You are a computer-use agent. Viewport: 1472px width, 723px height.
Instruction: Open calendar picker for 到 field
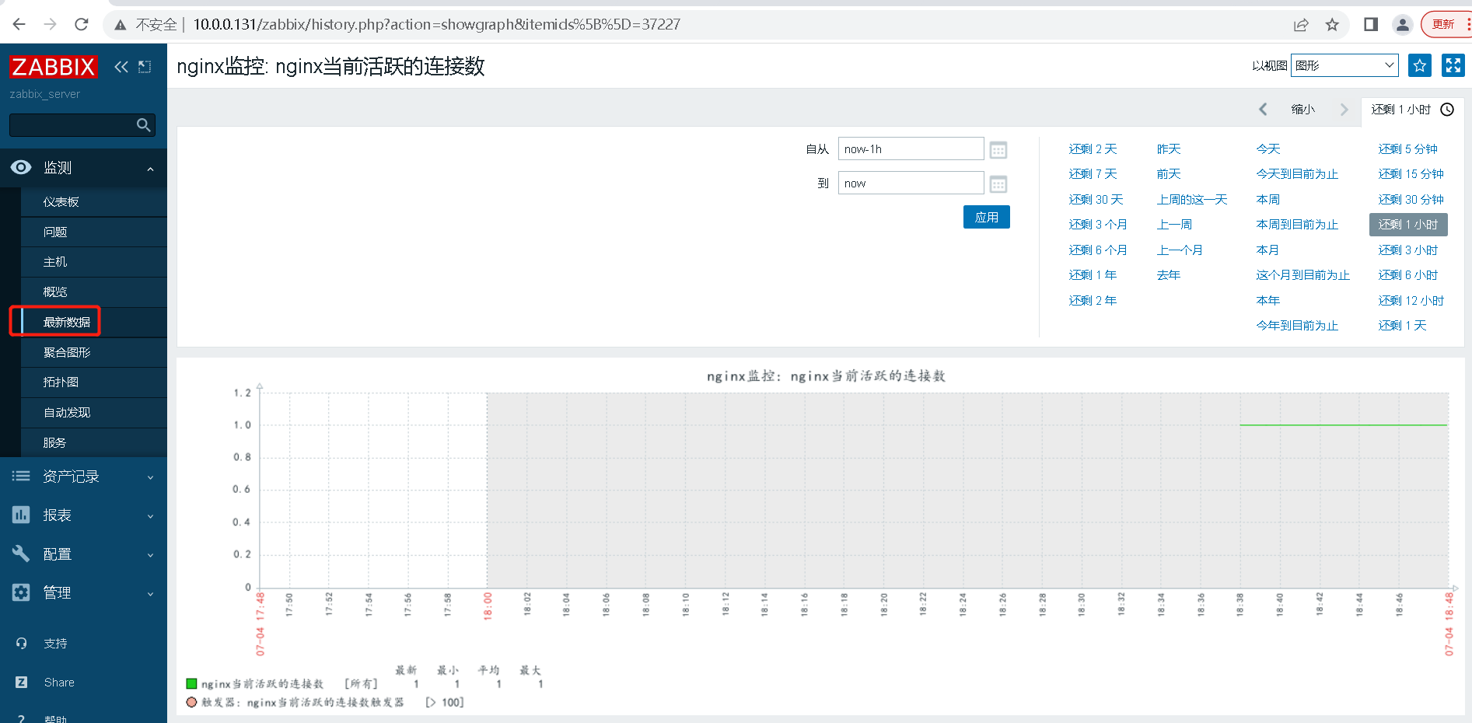pos(998,183)
